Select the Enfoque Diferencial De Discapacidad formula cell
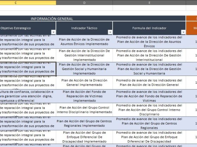The height and width of the screenshot is (147, 197). 149,137
